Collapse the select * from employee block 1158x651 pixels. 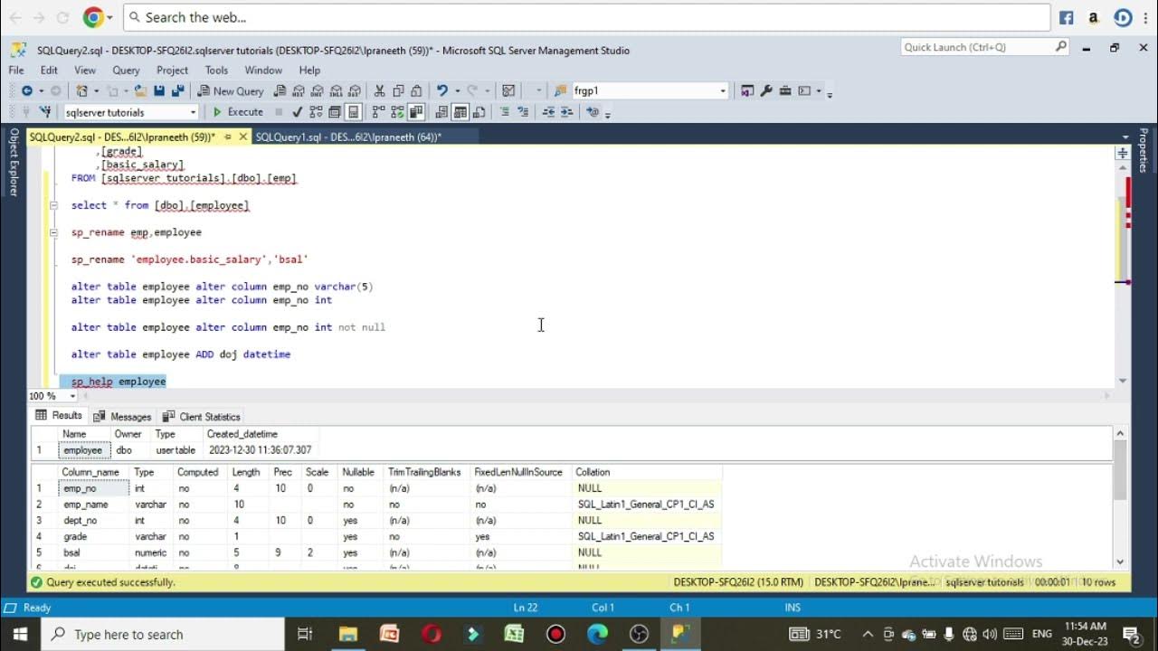point(53,205)
